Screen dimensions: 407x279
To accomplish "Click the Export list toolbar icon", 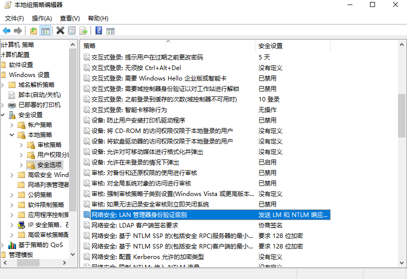I will point(83,30).
